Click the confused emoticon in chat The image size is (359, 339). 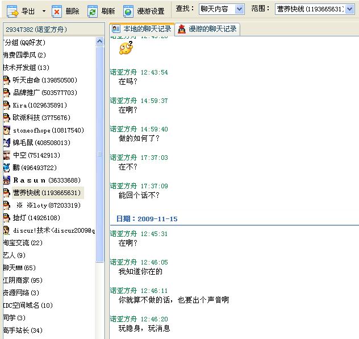tap(126, 48)
